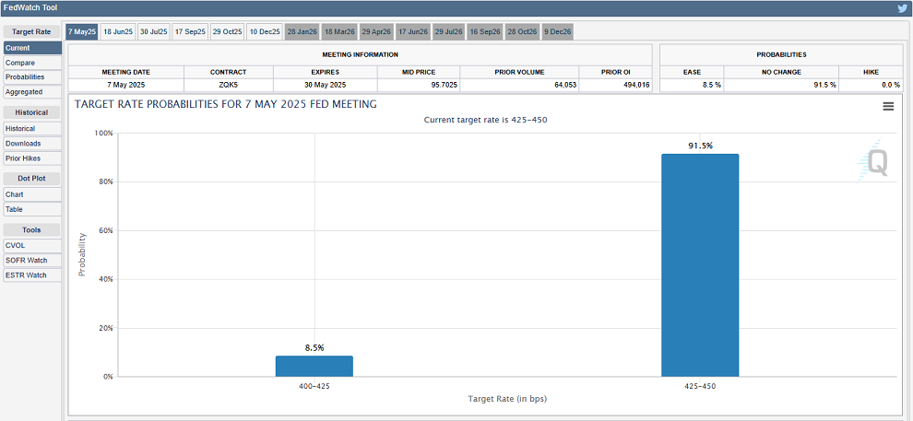Click the Twitter bird icon
This screenshot has height=421, width=913.
pyautogui.click(x=902, y=8)
